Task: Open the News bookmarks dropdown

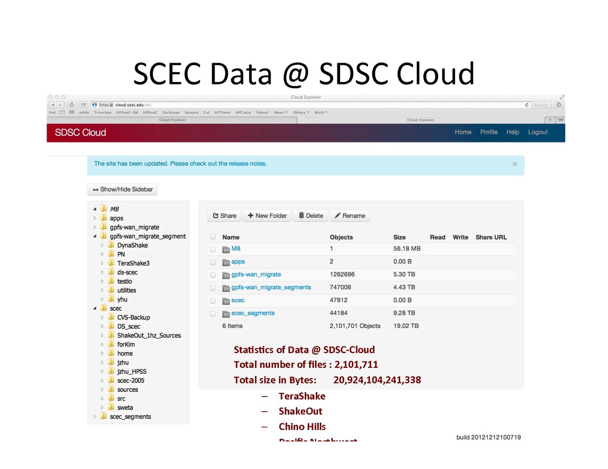Action: pos(280,113)
